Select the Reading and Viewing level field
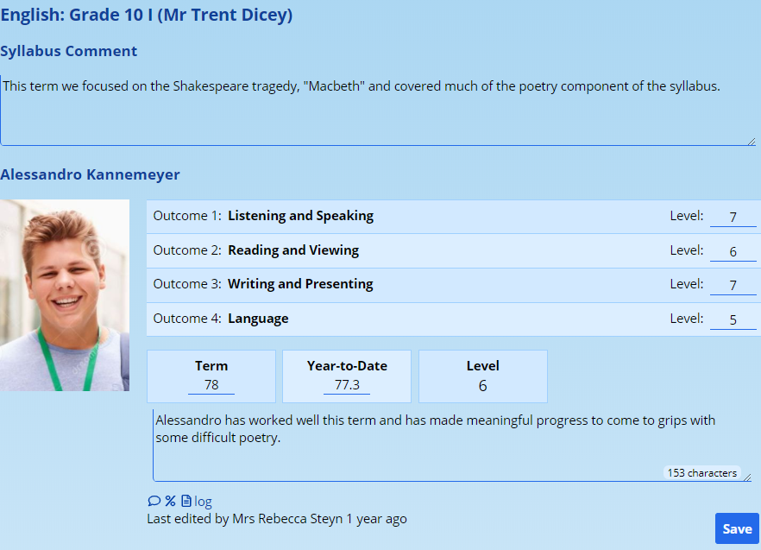 coord(733,251)
